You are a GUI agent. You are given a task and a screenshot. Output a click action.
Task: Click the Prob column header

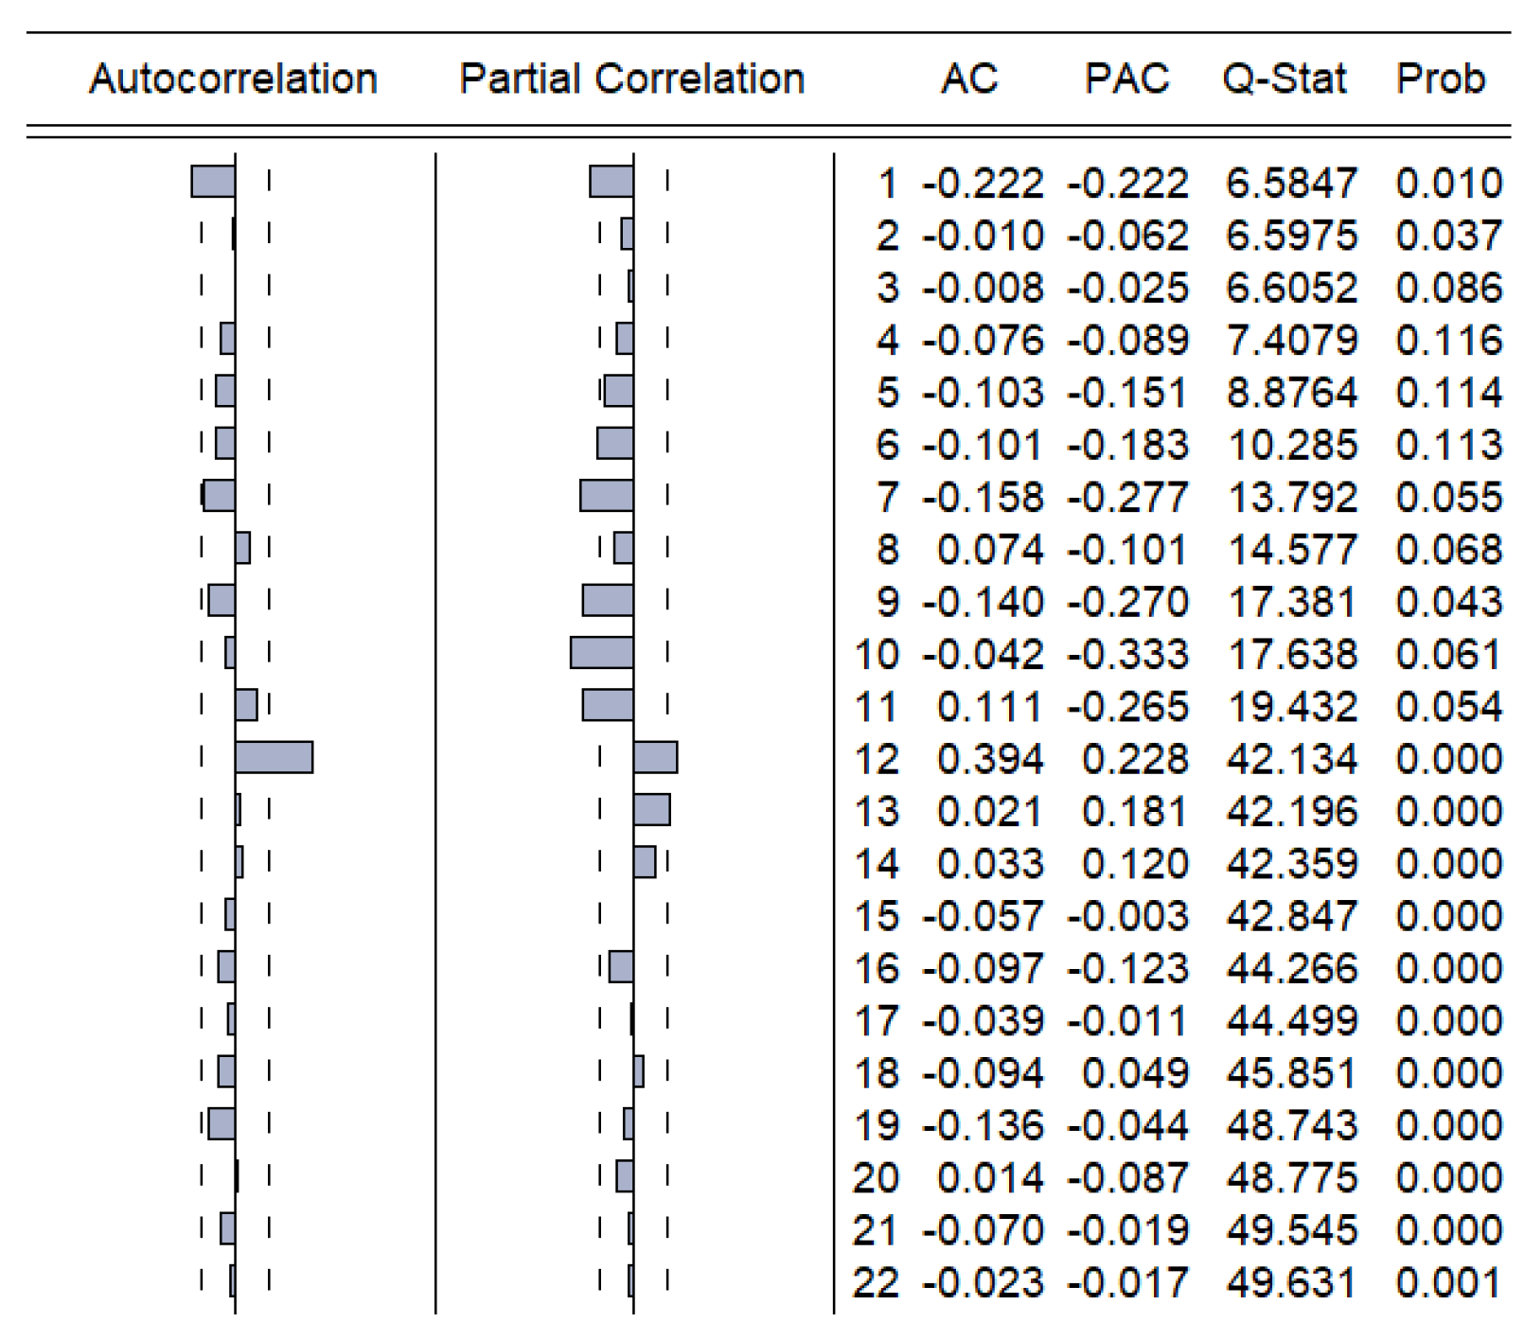tap(1441, 79)
